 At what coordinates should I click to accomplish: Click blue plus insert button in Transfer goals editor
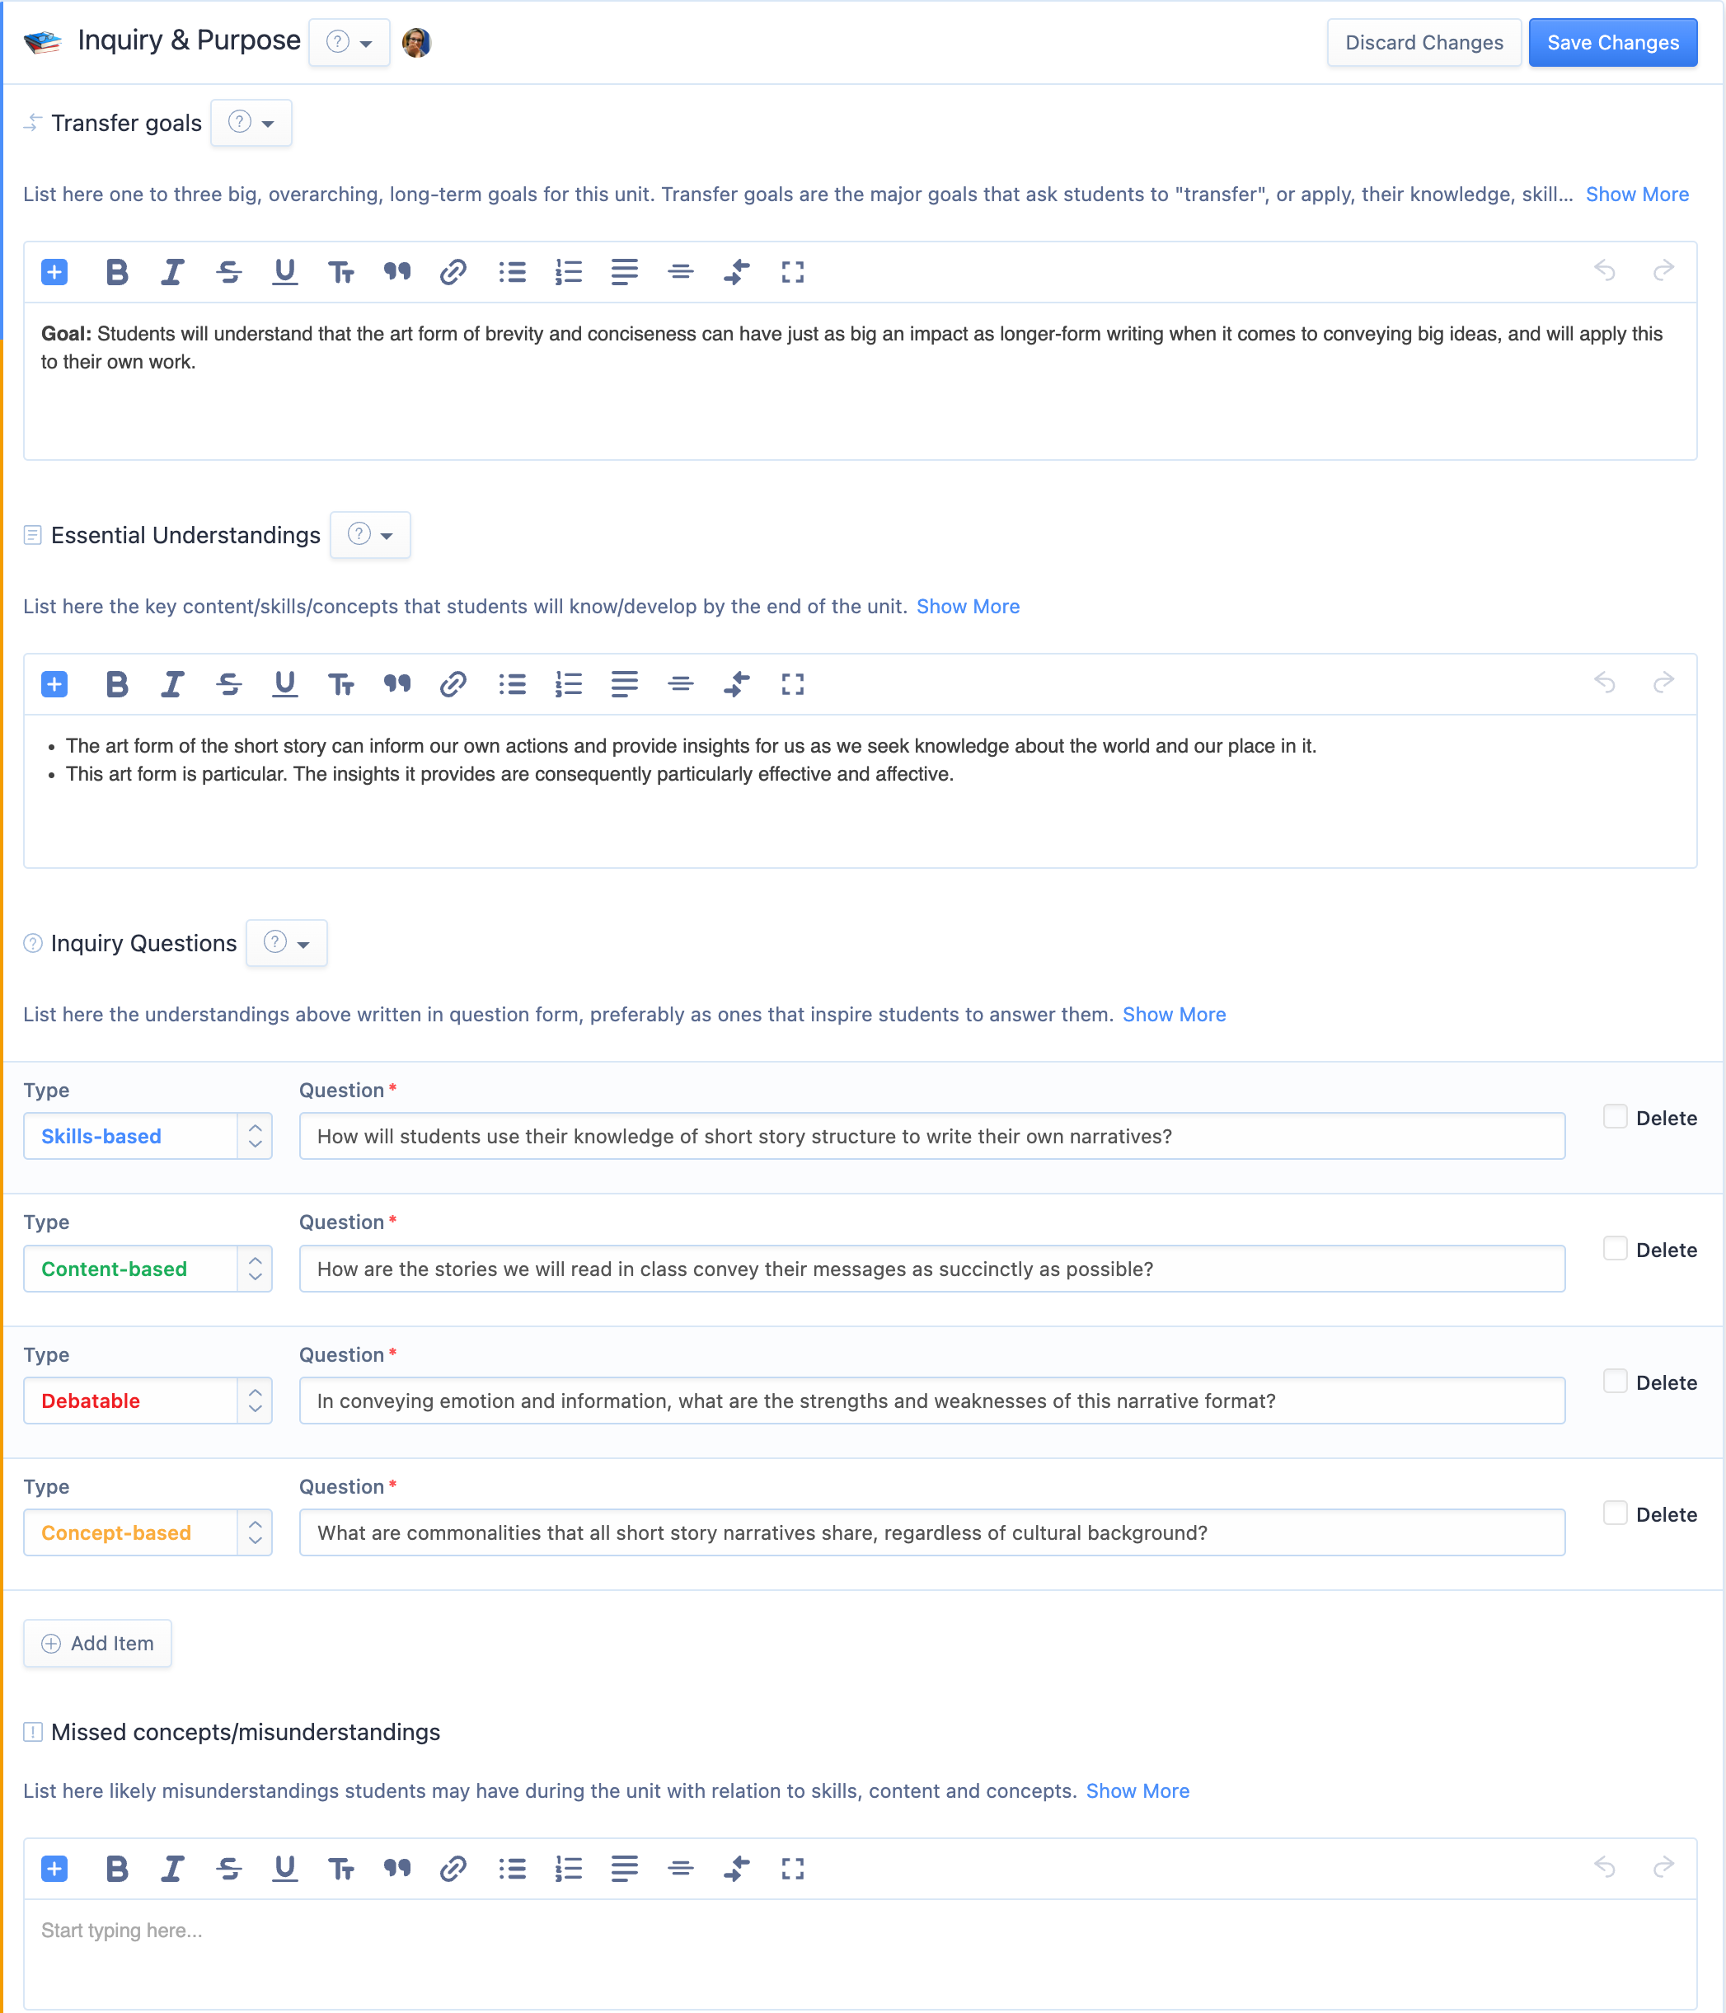click(54, 272)
